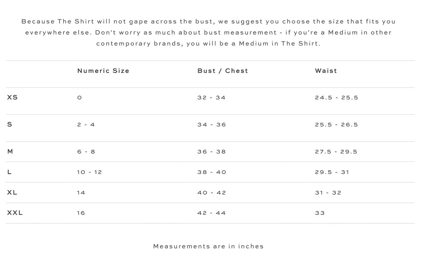The height and width of the screenshot is (279, 442).
Task: Select the XL size row label
Action: pyautogui.click(x=12, y=192)
